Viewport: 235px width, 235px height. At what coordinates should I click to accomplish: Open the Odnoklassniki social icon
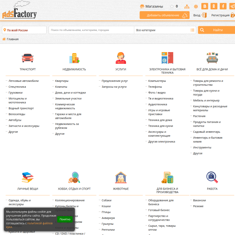(x=214, y=6)
